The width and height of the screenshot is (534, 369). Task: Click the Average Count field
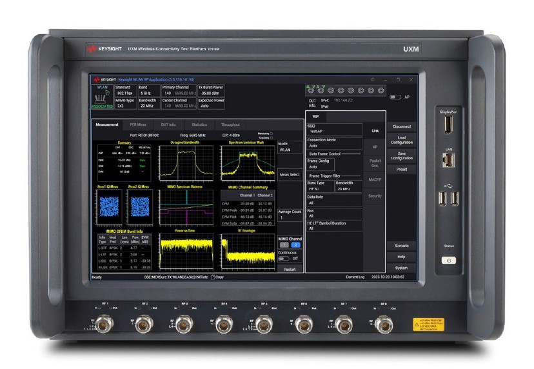[x=290, y=215]
